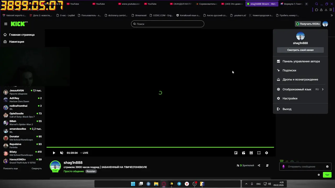Open Donator channel in sidebar

click(x=22, y=138)
